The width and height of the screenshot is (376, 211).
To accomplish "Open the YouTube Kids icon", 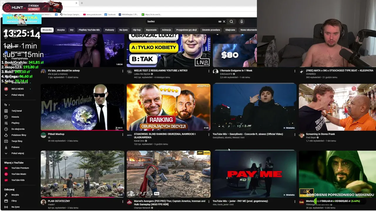I will point(6,180).
